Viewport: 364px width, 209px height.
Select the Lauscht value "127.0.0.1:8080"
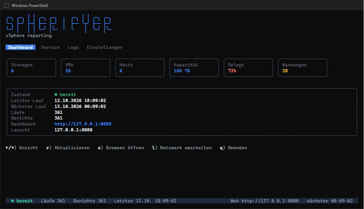(x=73, y=130)
